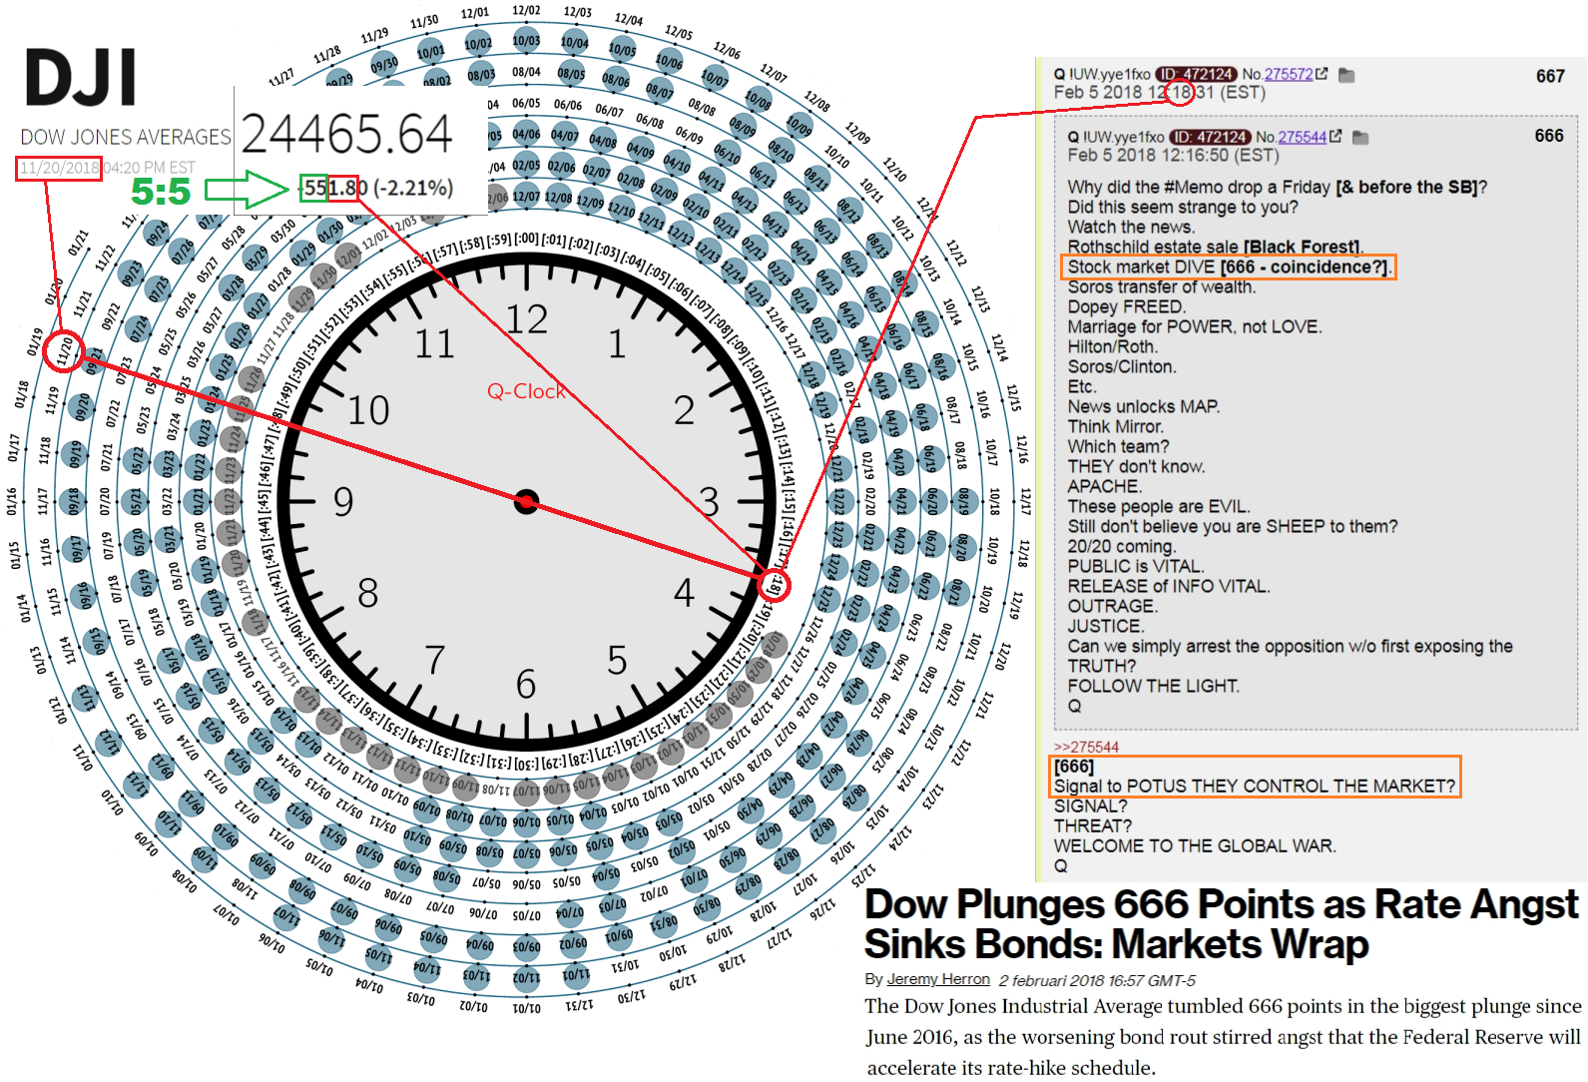Click the external link icon beside No.275544
The width and height of the screenshot is (1588, 1082).
[1336, 137]
